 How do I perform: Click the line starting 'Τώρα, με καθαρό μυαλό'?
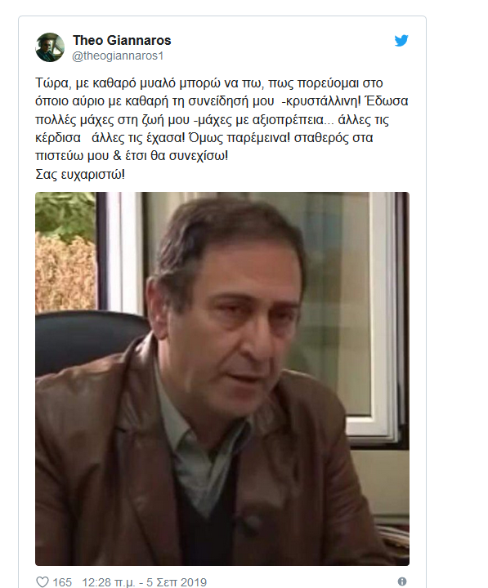point(209,82)
